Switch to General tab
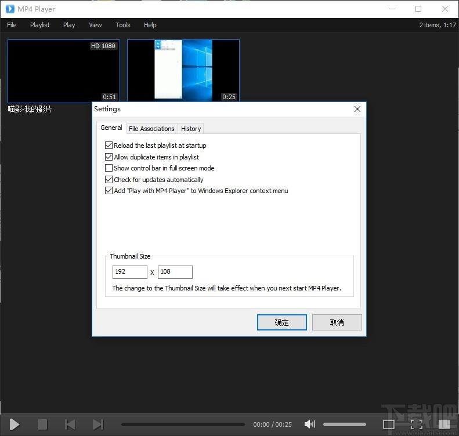 point(111,128)
